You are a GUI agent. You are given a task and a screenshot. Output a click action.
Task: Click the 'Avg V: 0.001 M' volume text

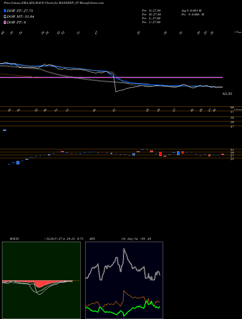[x=193, y=10]
